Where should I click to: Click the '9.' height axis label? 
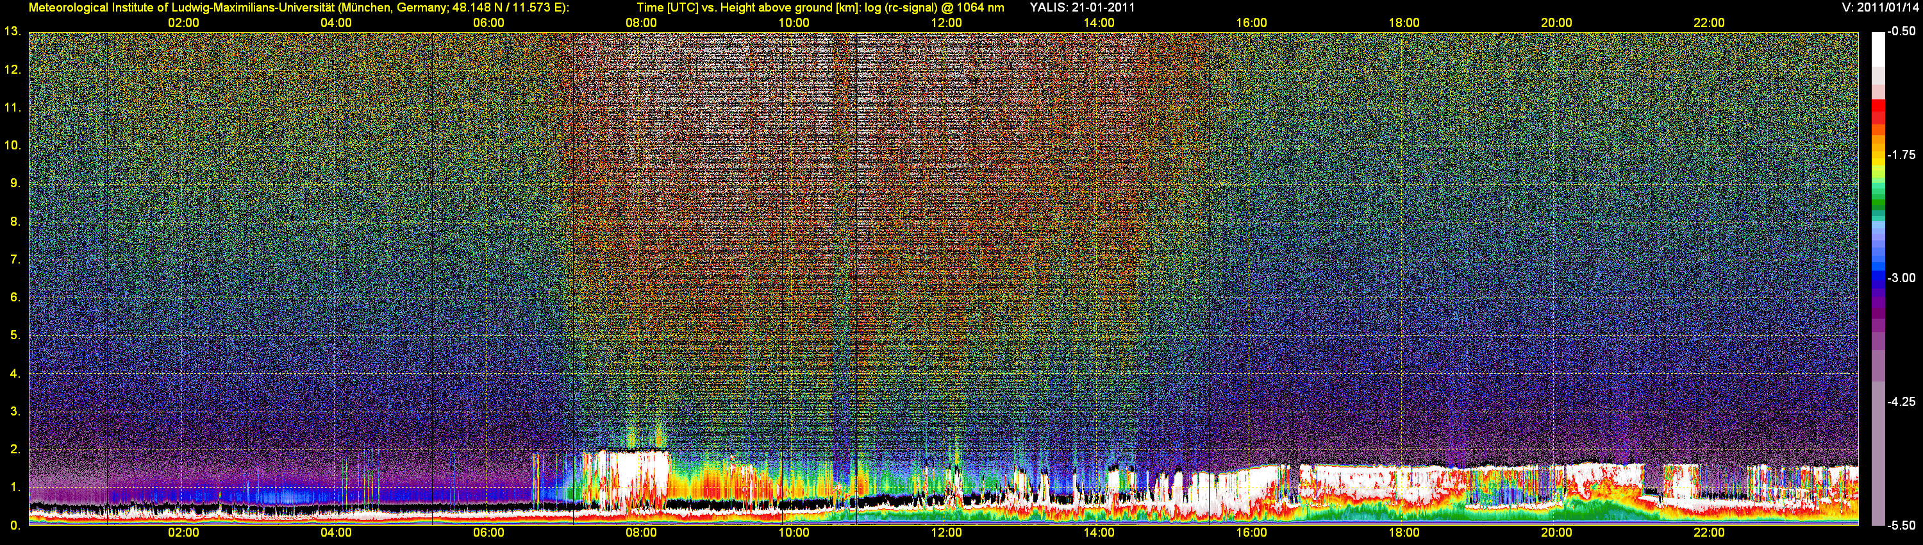15,183
